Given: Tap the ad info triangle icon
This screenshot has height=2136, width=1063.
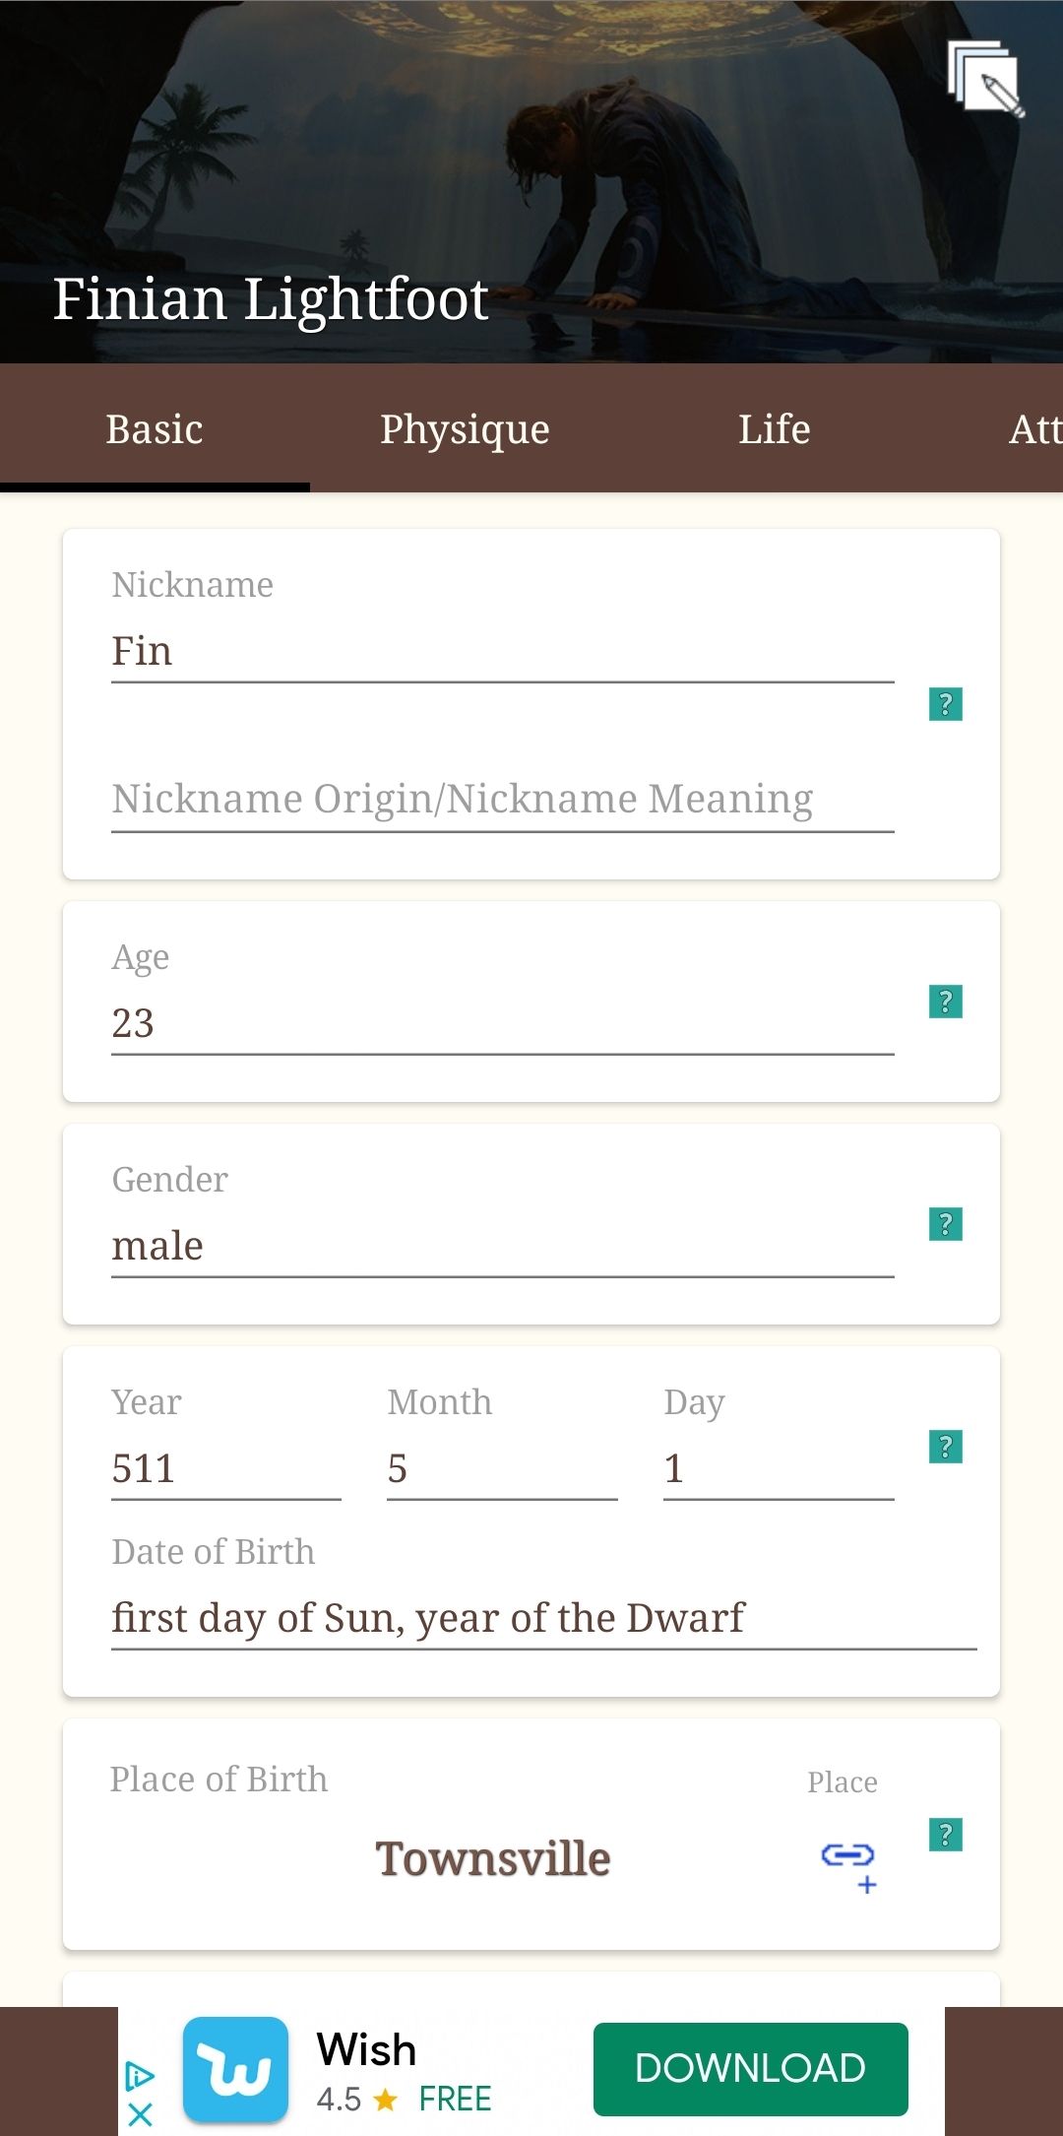Looking at the screenshot, I should pyautogui.click(x=140, y=2076).
